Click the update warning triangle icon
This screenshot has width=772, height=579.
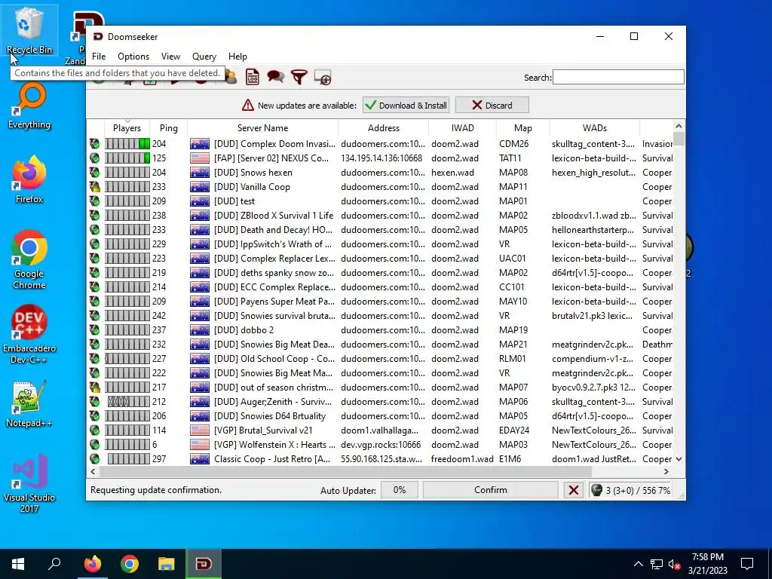tap(247, 106)
